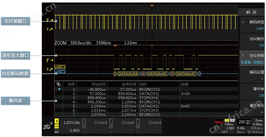Click the 开始时间 column header
This screenshot has width=266, height=137.
[99, 84]
